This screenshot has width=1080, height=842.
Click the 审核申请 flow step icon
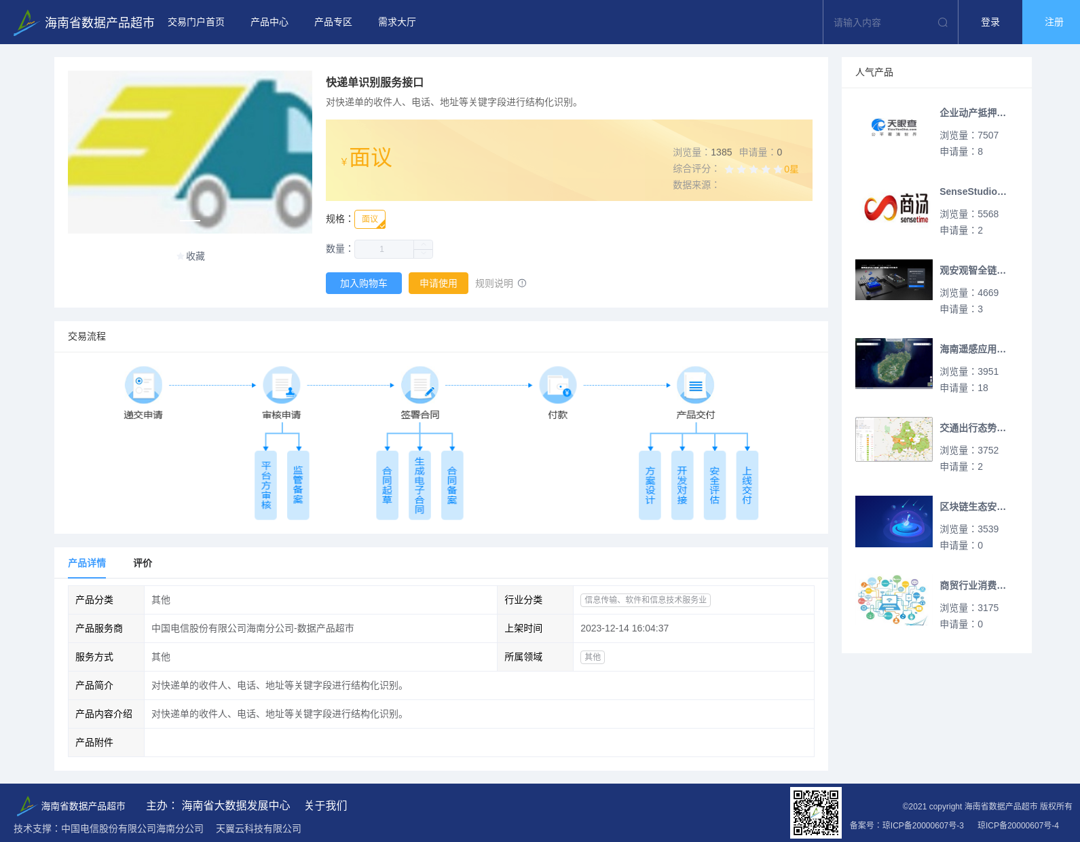pos(282,385)
